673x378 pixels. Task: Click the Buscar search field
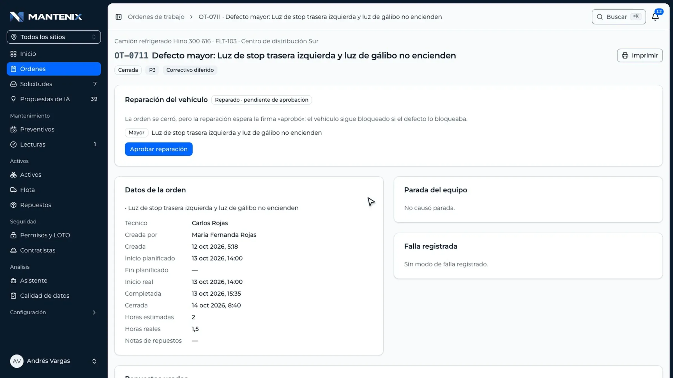point(619,17)
